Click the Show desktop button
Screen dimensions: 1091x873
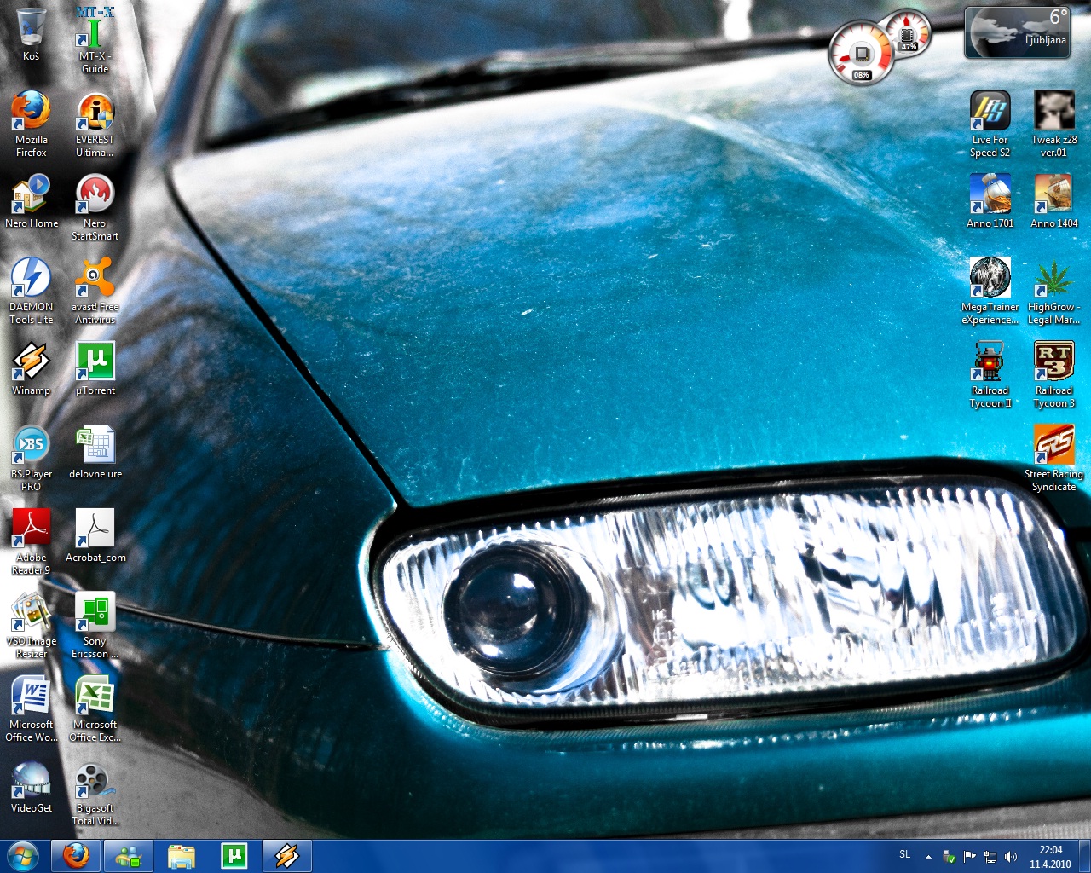1085,857
